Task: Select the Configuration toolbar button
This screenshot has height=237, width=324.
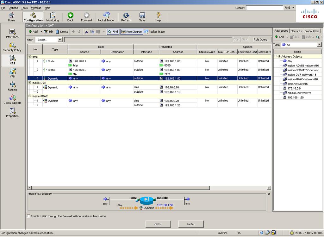Action: point(33,17)
